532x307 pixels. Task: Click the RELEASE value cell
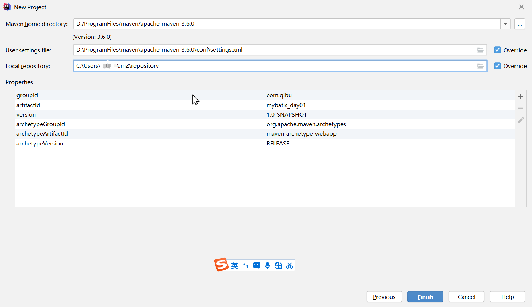pos(278,143)
